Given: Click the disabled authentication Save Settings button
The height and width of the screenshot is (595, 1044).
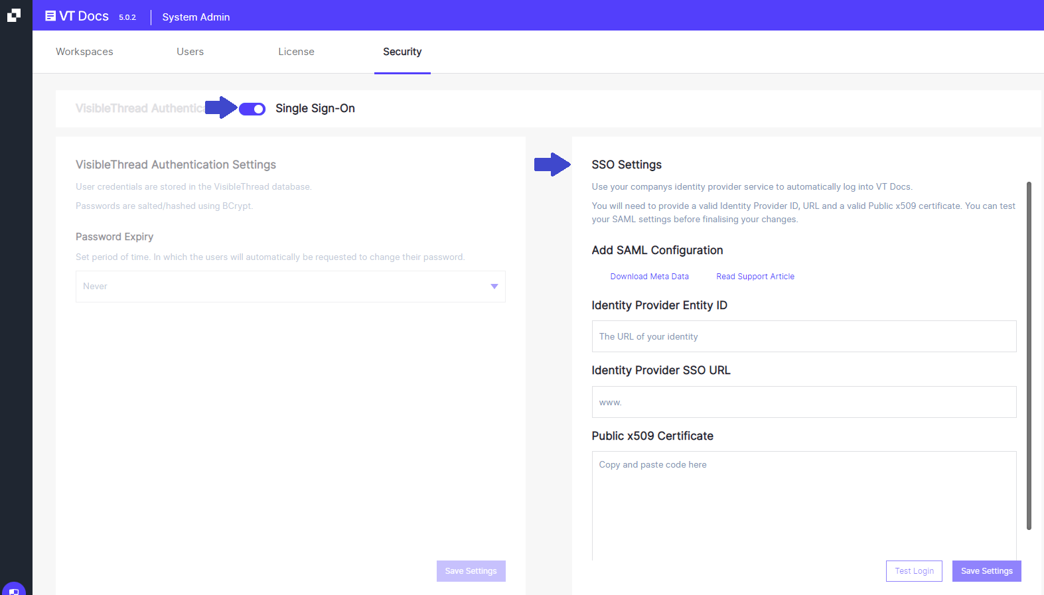Looking at the screenshot, I should click(x=471, y=571).
